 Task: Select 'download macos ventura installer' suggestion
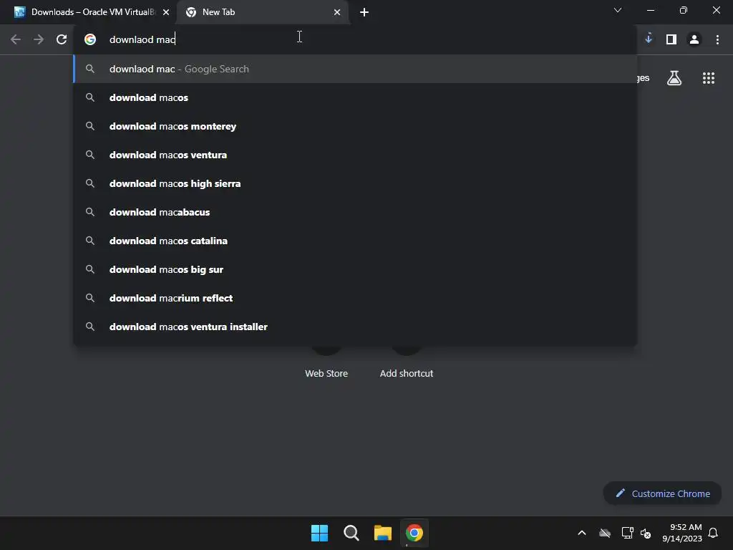355,327
